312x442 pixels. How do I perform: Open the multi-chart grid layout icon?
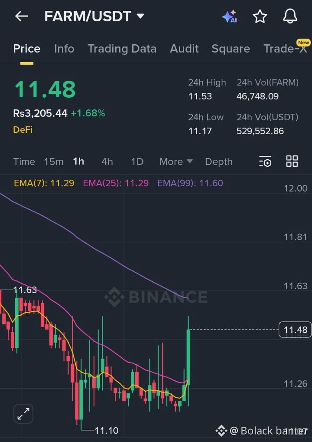click(292, 161)
